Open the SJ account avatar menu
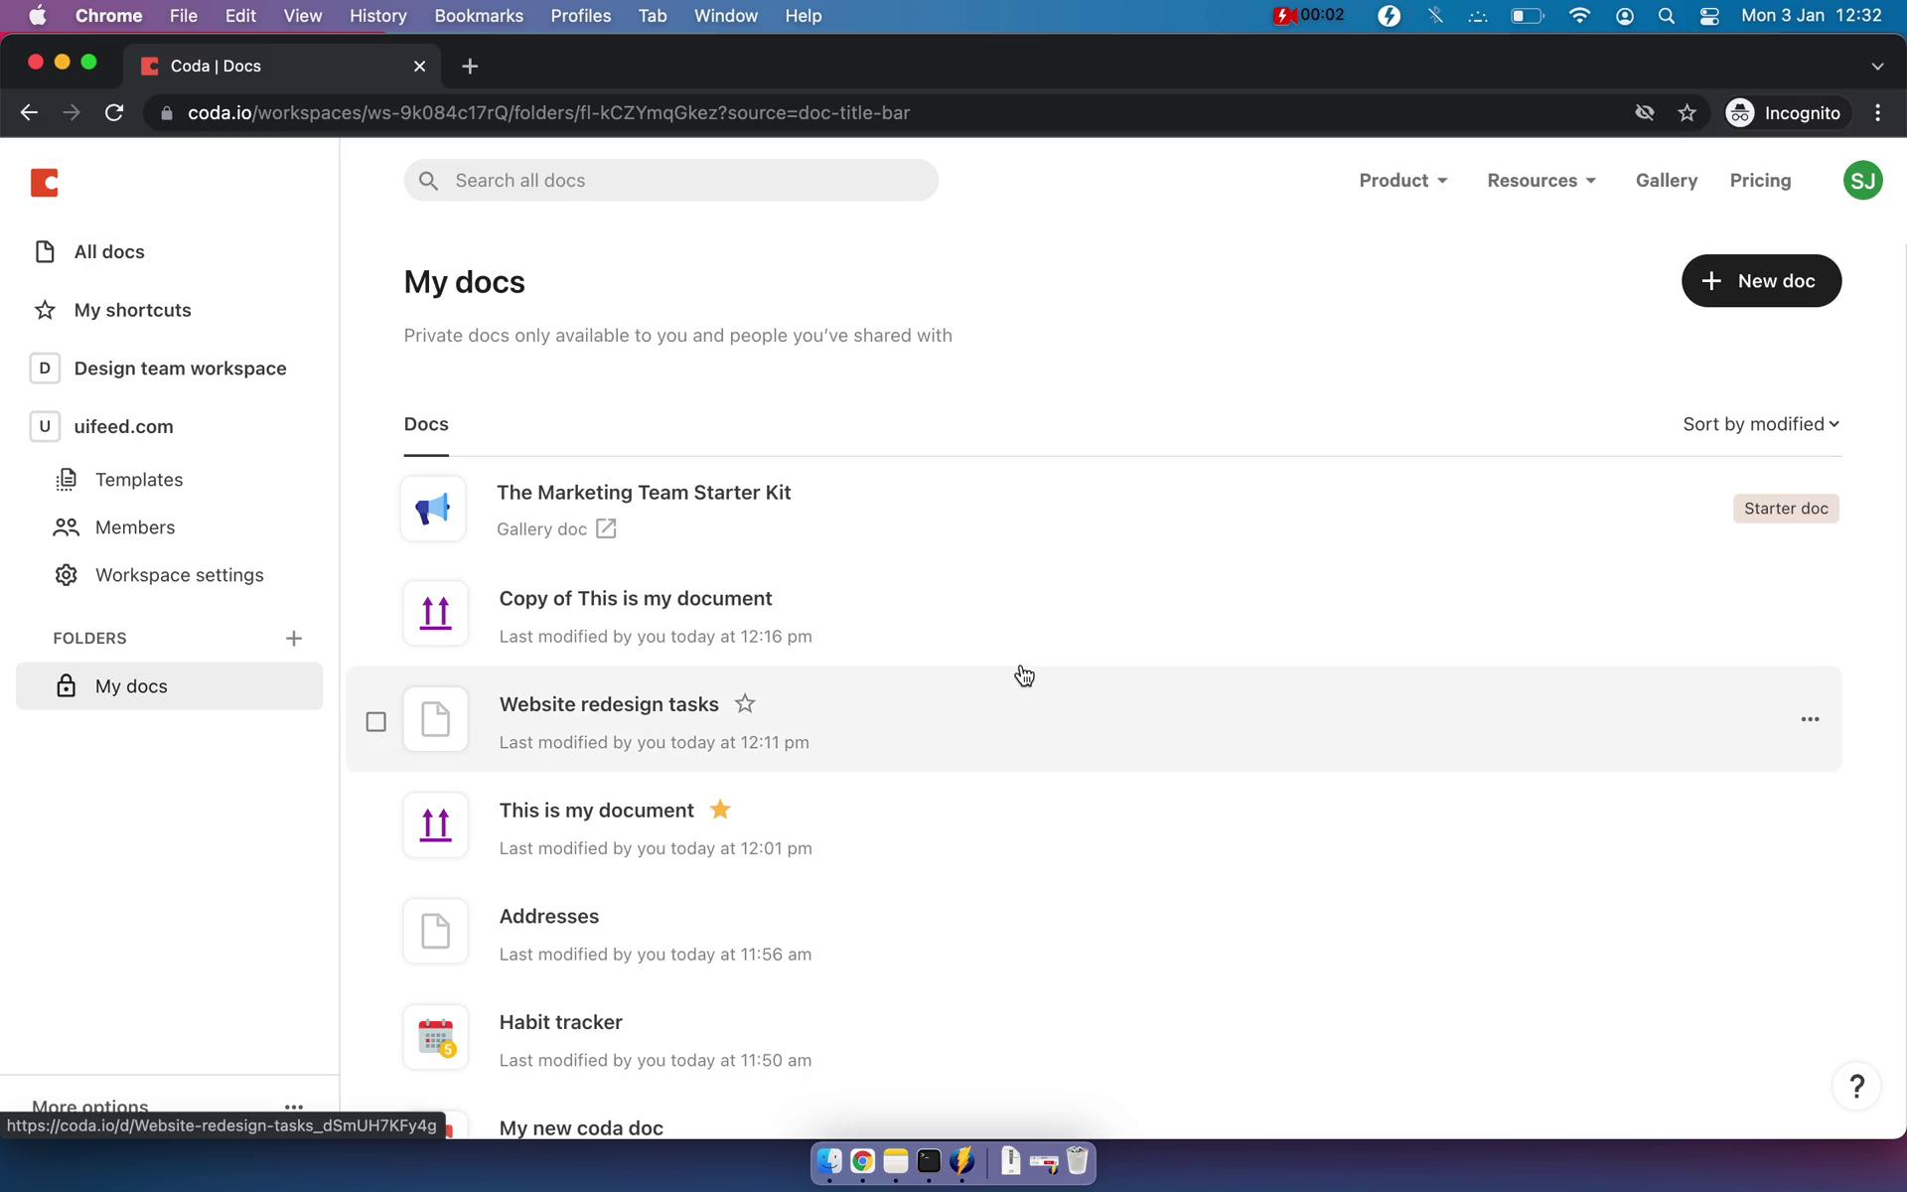 tap(1862, 181)
